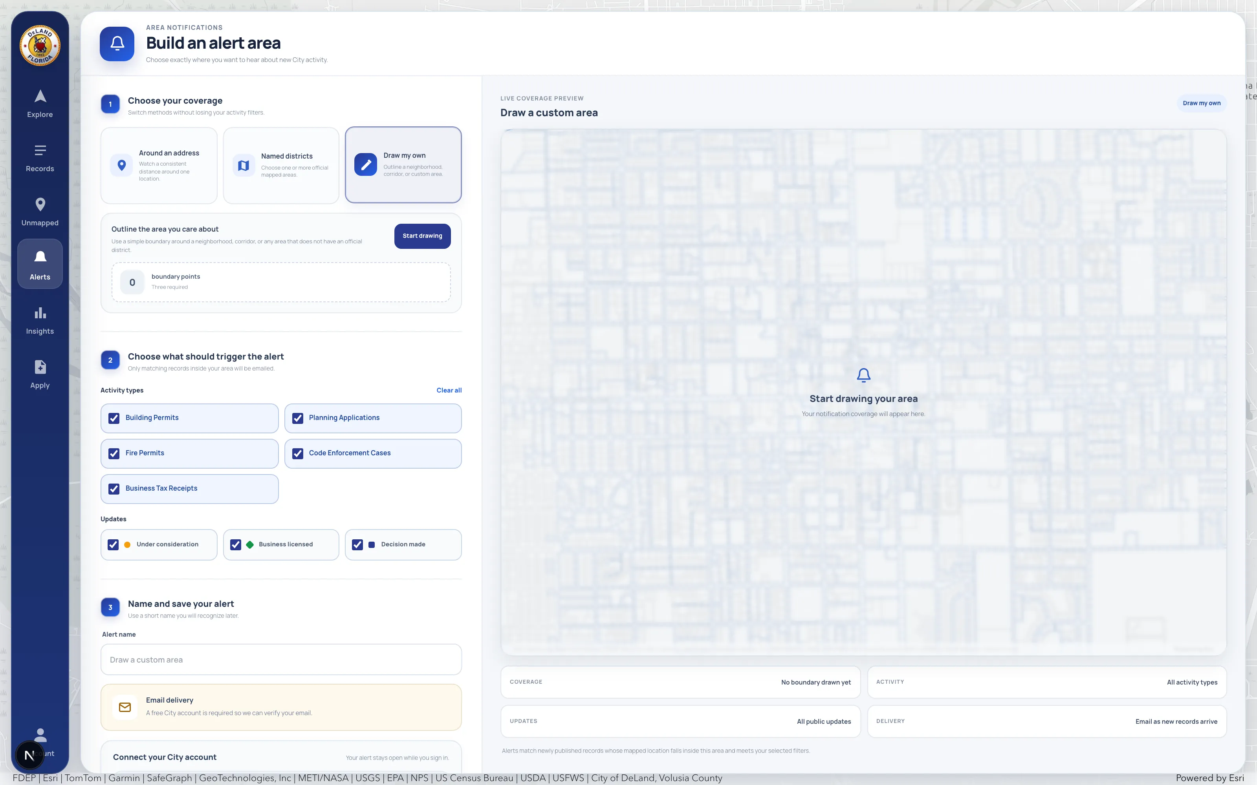Click the Powered by Esri attribution link

1210,778
